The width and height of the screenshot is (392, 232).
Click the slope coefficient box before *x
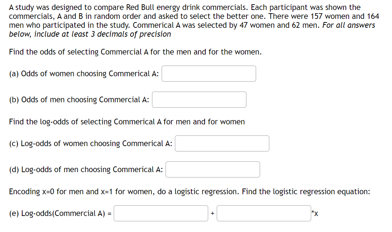264,213
